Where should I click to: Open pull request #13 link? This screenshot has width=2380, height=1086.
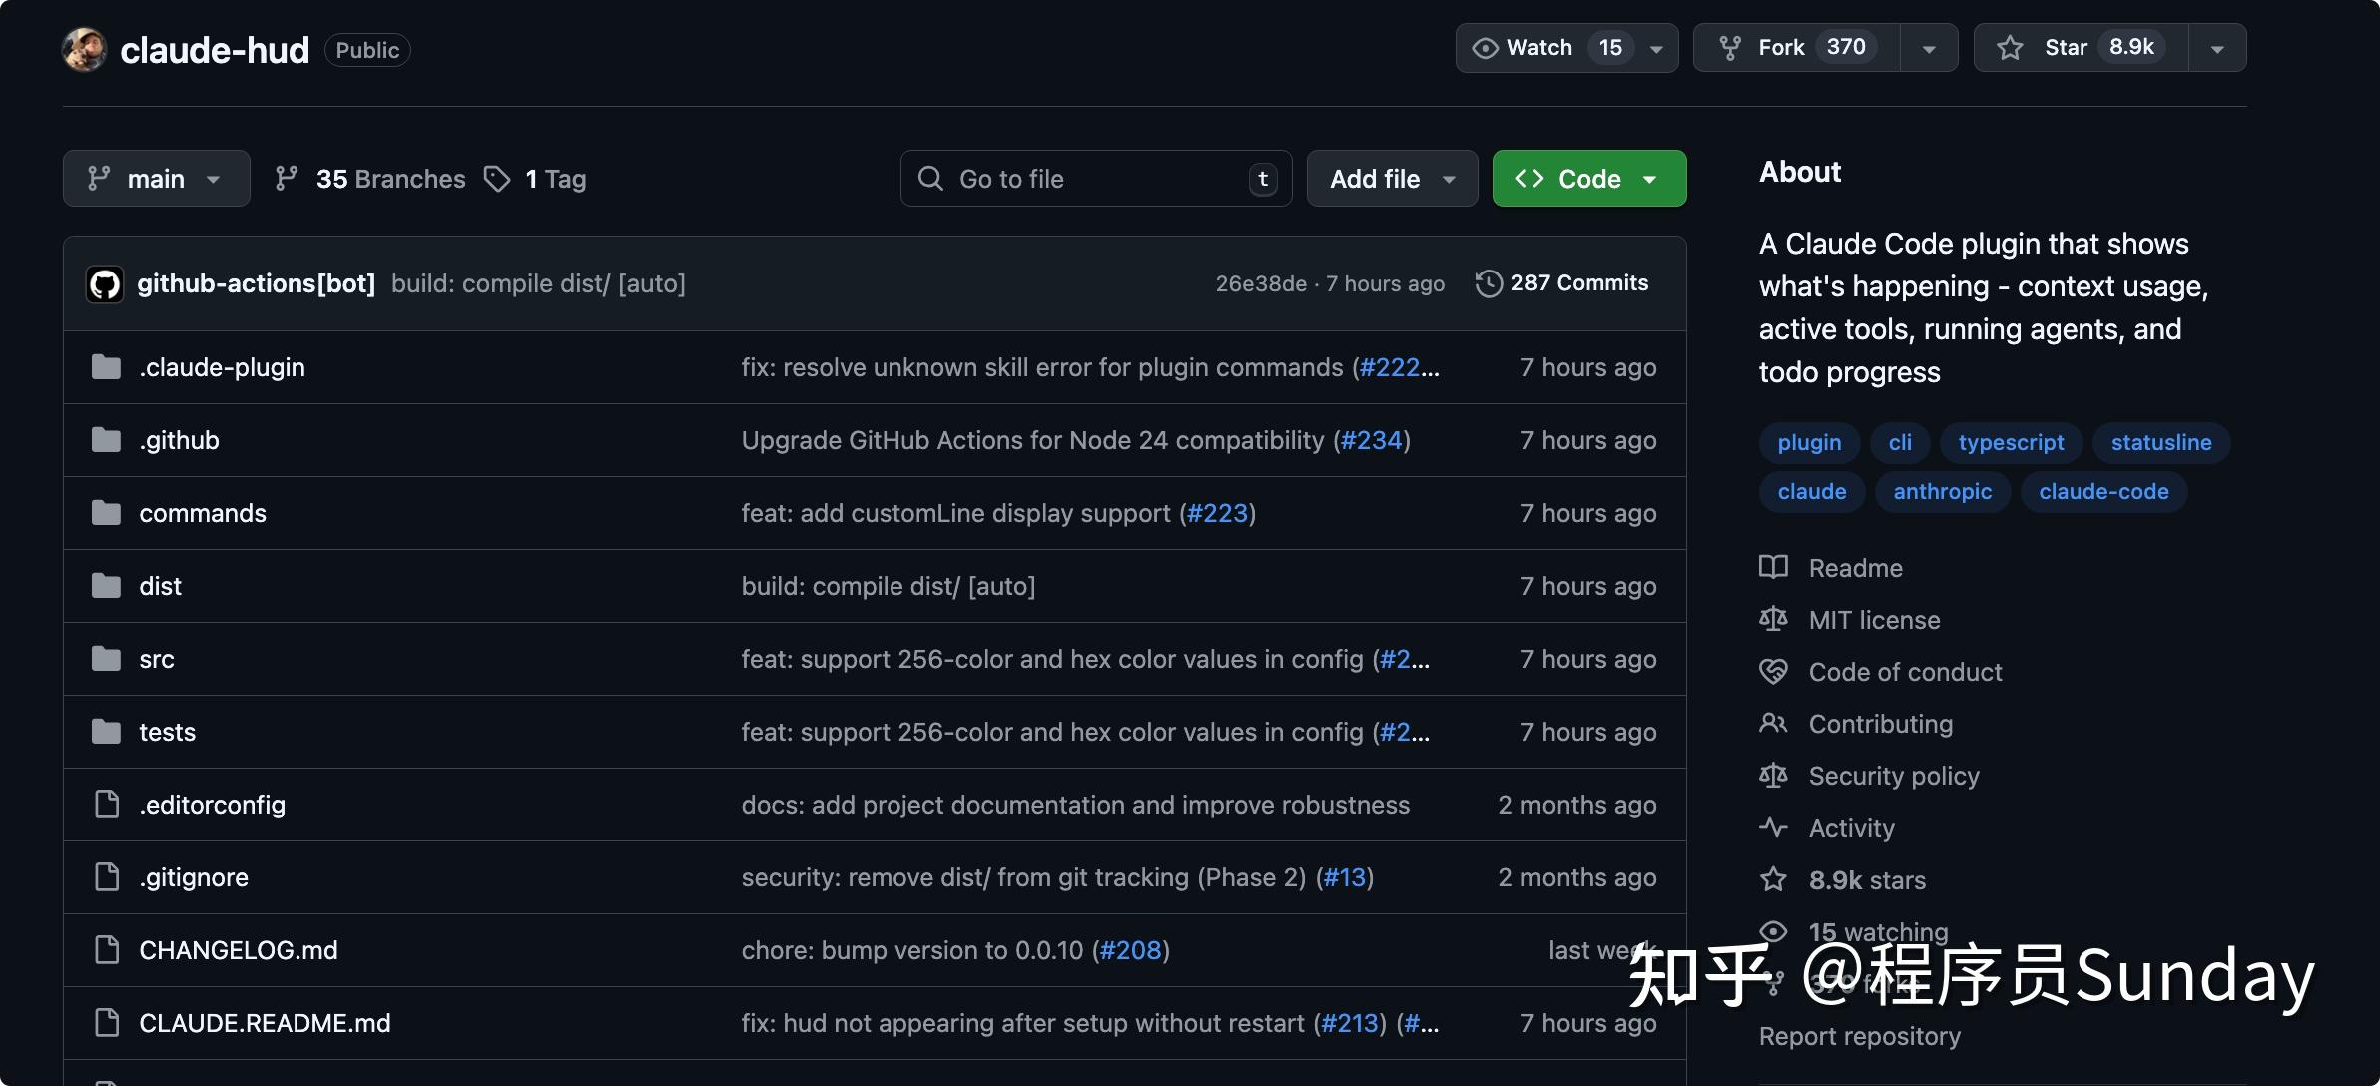tap(1345, 877)
